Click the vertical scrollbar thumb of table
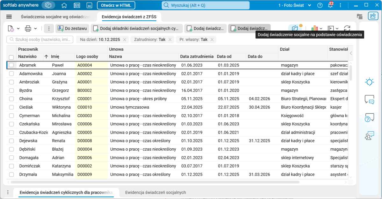Screen dimensions: 382x199 (351, 73)
